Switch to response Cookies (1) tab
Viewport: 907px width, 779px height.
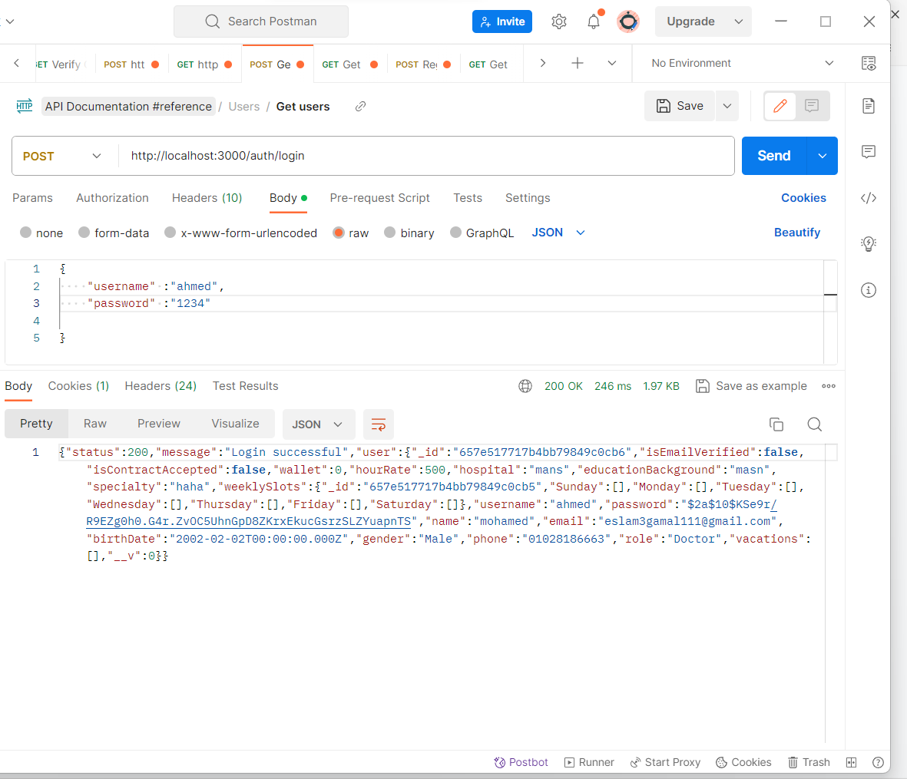point(78,386)
